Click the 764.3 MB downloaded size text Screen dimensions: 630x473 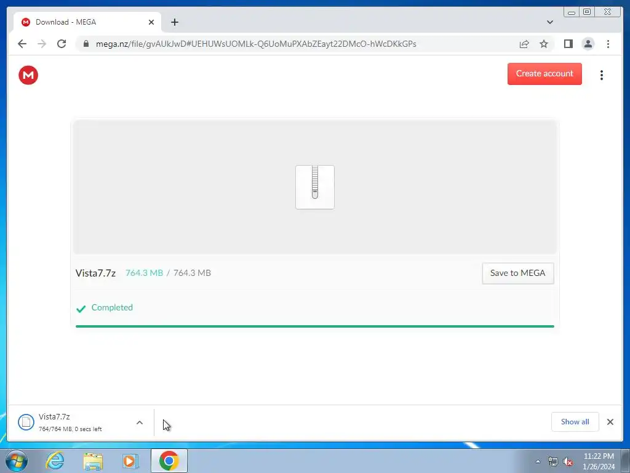point(144,273)
